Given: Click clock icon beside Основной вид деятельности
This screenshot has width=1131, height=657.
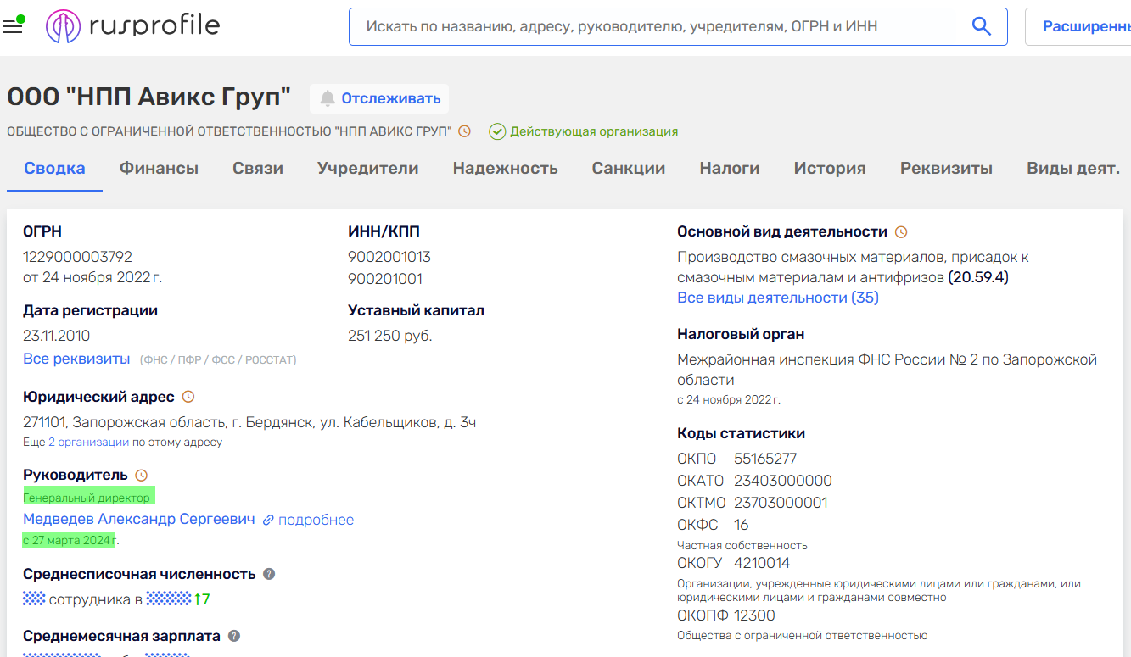Looking at the screenshot, I should (x=901, y=232).
